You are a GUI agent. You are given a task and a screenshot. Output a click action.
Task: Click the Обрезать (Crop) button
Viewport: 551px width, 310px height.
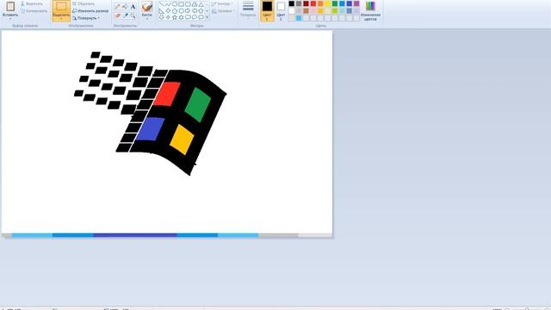click(84, 3)
